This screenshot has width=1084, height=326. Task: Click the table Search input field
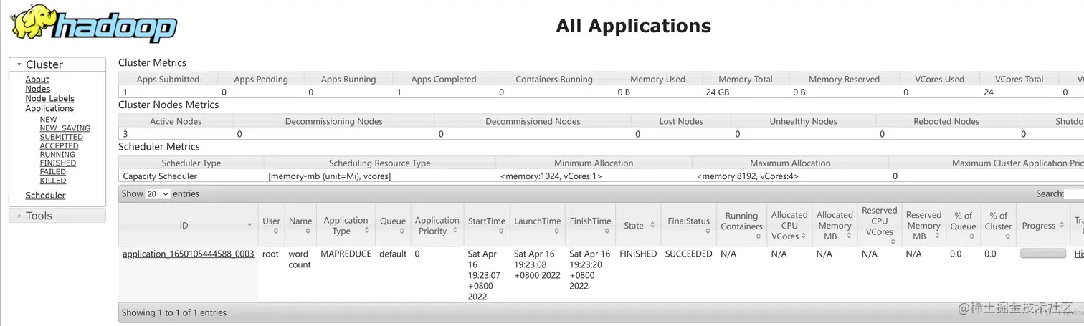click(x=1074, y=193)
